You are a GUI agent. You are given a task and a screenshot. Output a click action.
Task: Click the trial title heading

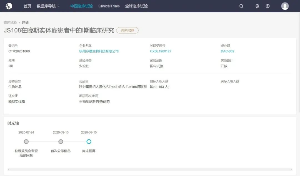pos(59,30)
